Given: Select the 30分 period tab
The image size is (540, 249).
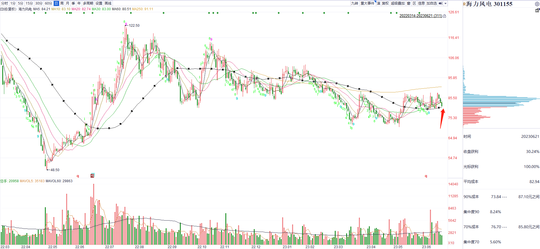Looking at the screenshot, I should coord(39,3).
